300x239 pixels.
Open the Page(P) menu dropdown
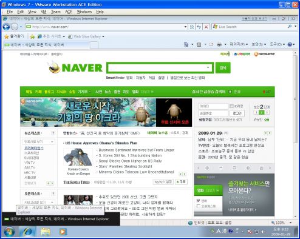click(x=239, y=44)
